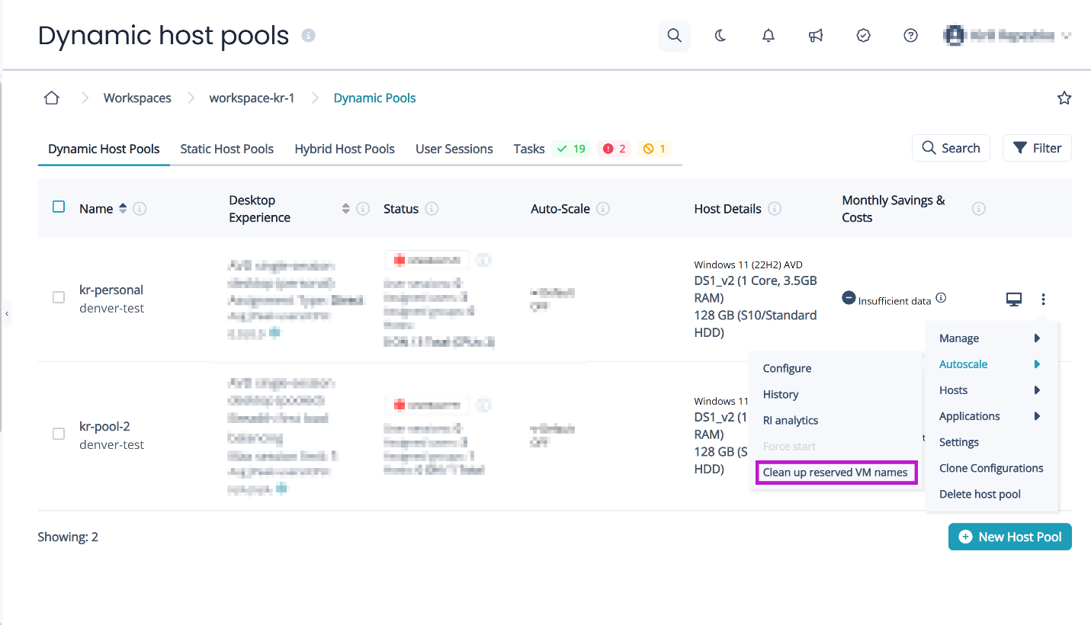Mark page as favorite with star icon
This screenshot has width=1091, height=625.
(x=1064, y=98)
